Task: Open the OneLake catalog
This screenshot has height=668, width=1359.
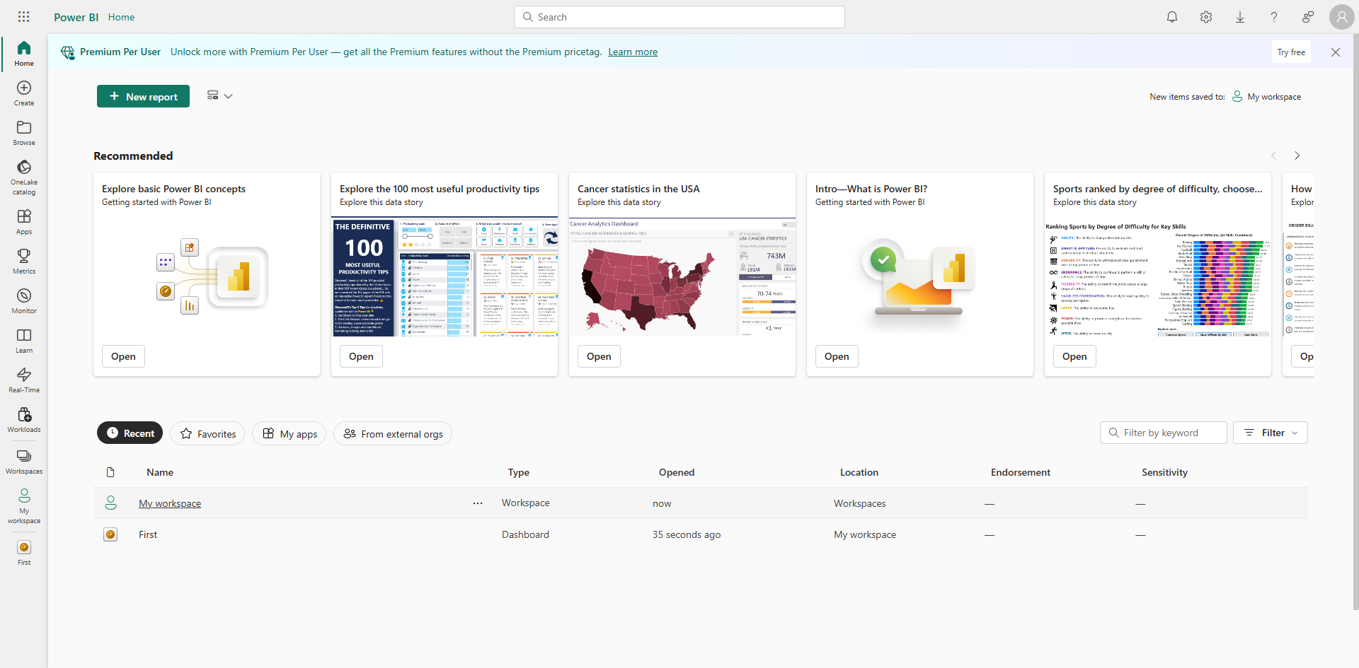Action: [x=24, y=177]
